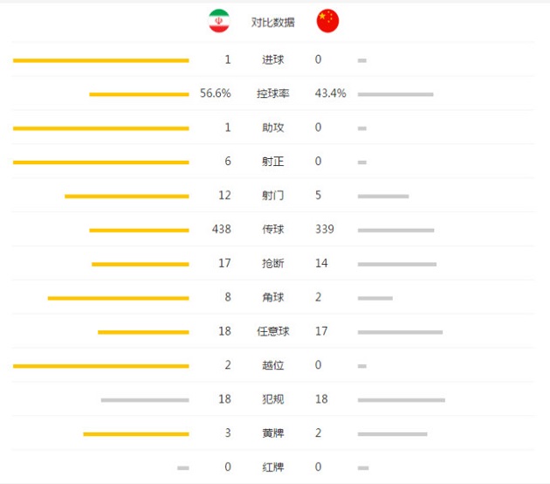The width and height of the screenshot is (550, 484).
Task: Click the Iran flag icon
Action: click(x=219, y=21)
